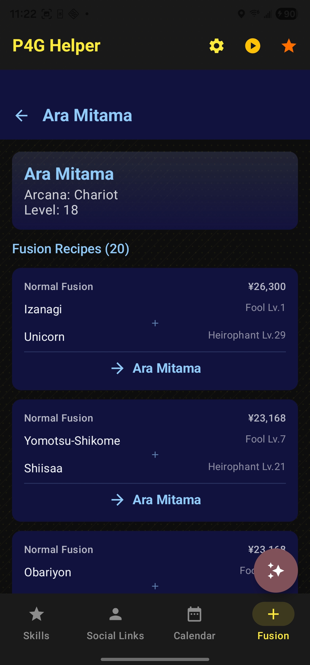The width and height of the screenshot is (310, 665).
Task: Tap the Fusion Recipes (20) heading
Action: coord(71,249)
